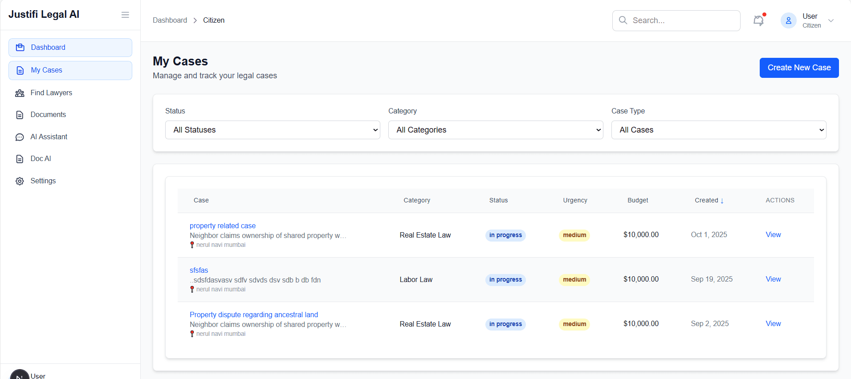
Task: Click the hamburger menu icon in sidebar
Action: tap(125, 15)
